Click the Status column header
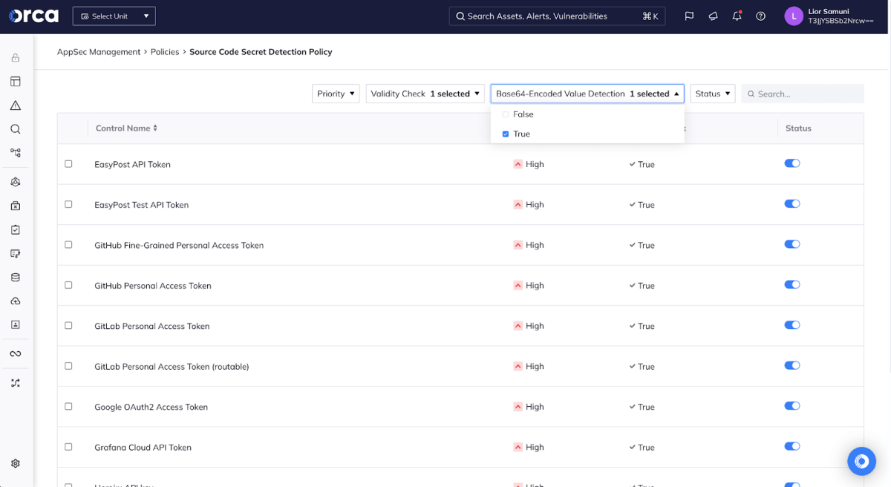 pos(798,128)
